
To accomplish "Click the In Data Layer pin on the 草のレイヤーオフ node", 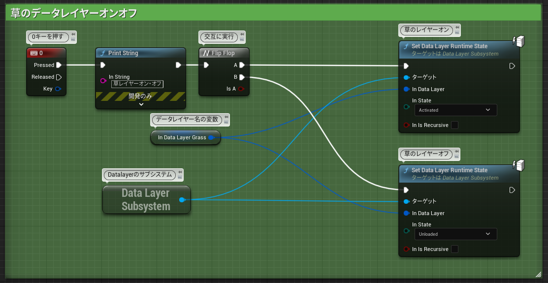I will tap(407, 213).
